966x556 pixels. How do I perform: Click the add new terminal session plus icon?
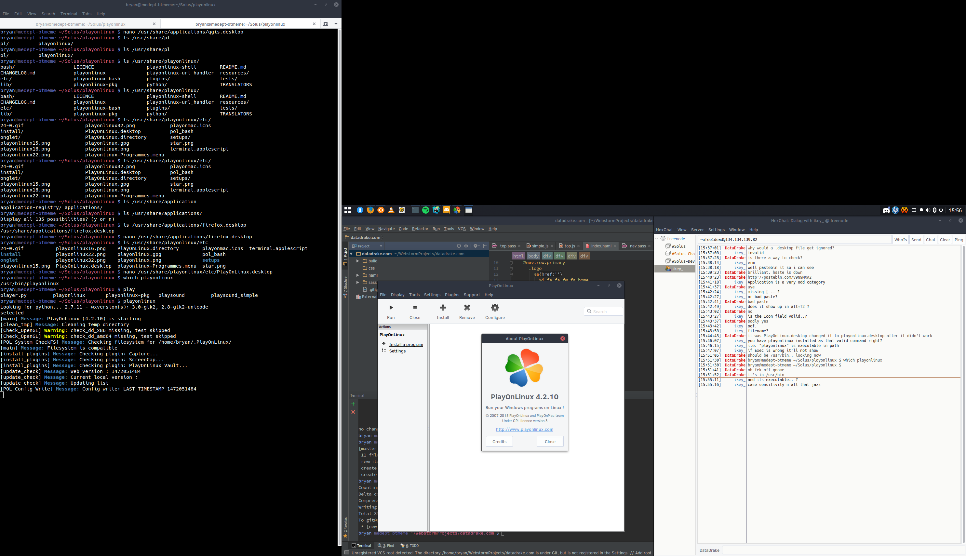(353, 404)
